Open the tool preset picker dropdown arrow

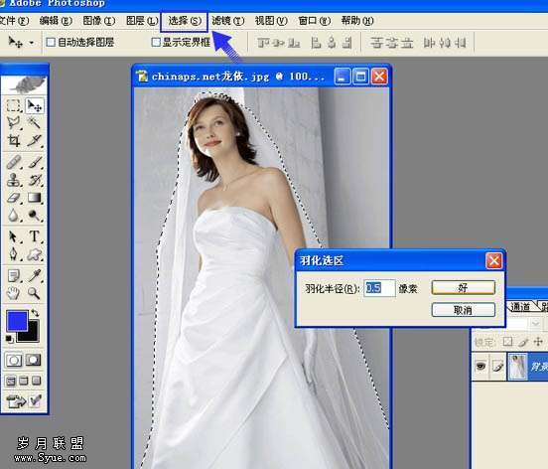pos(32,43)
